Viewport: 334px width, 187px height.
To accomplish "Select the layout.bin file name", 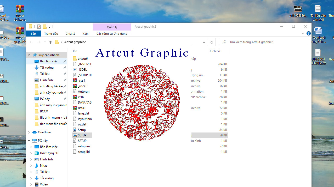I will coord(85,119).
